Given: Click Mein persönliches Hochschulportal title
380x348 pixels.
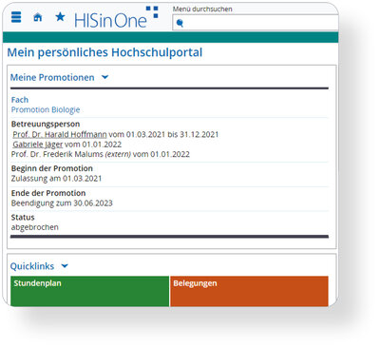Looking at the screenshot, I should pos(104,52).
